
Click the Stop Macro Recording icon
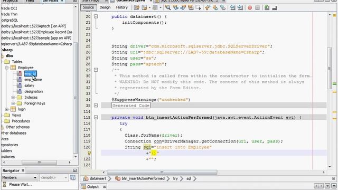pos(257,8)
